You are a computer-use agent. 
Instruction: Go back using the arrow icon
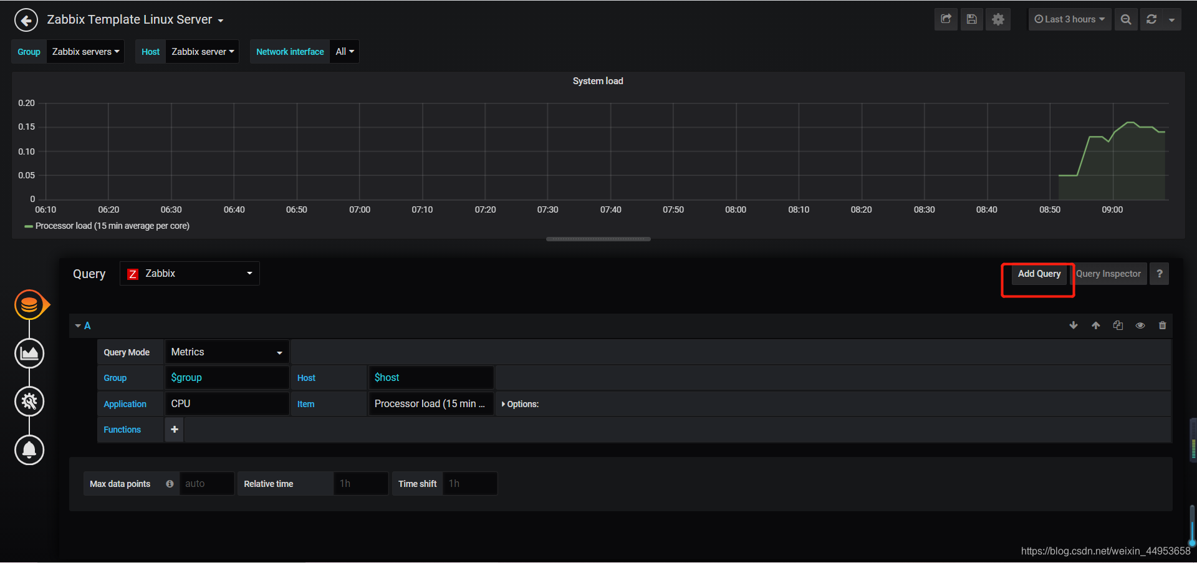click(x=26, y=21)
